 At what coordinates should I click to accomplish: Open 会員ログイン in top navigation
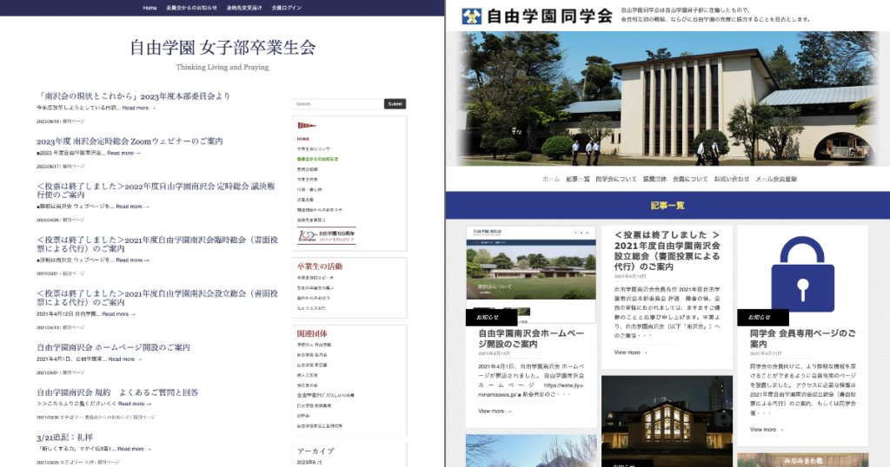pyautogui.click(x=287, y=8)
